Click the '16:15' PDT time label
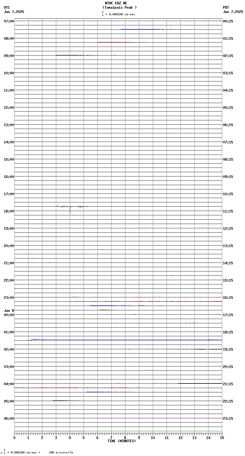This screenshot has width=245, height=456. [x=228, y=298]
